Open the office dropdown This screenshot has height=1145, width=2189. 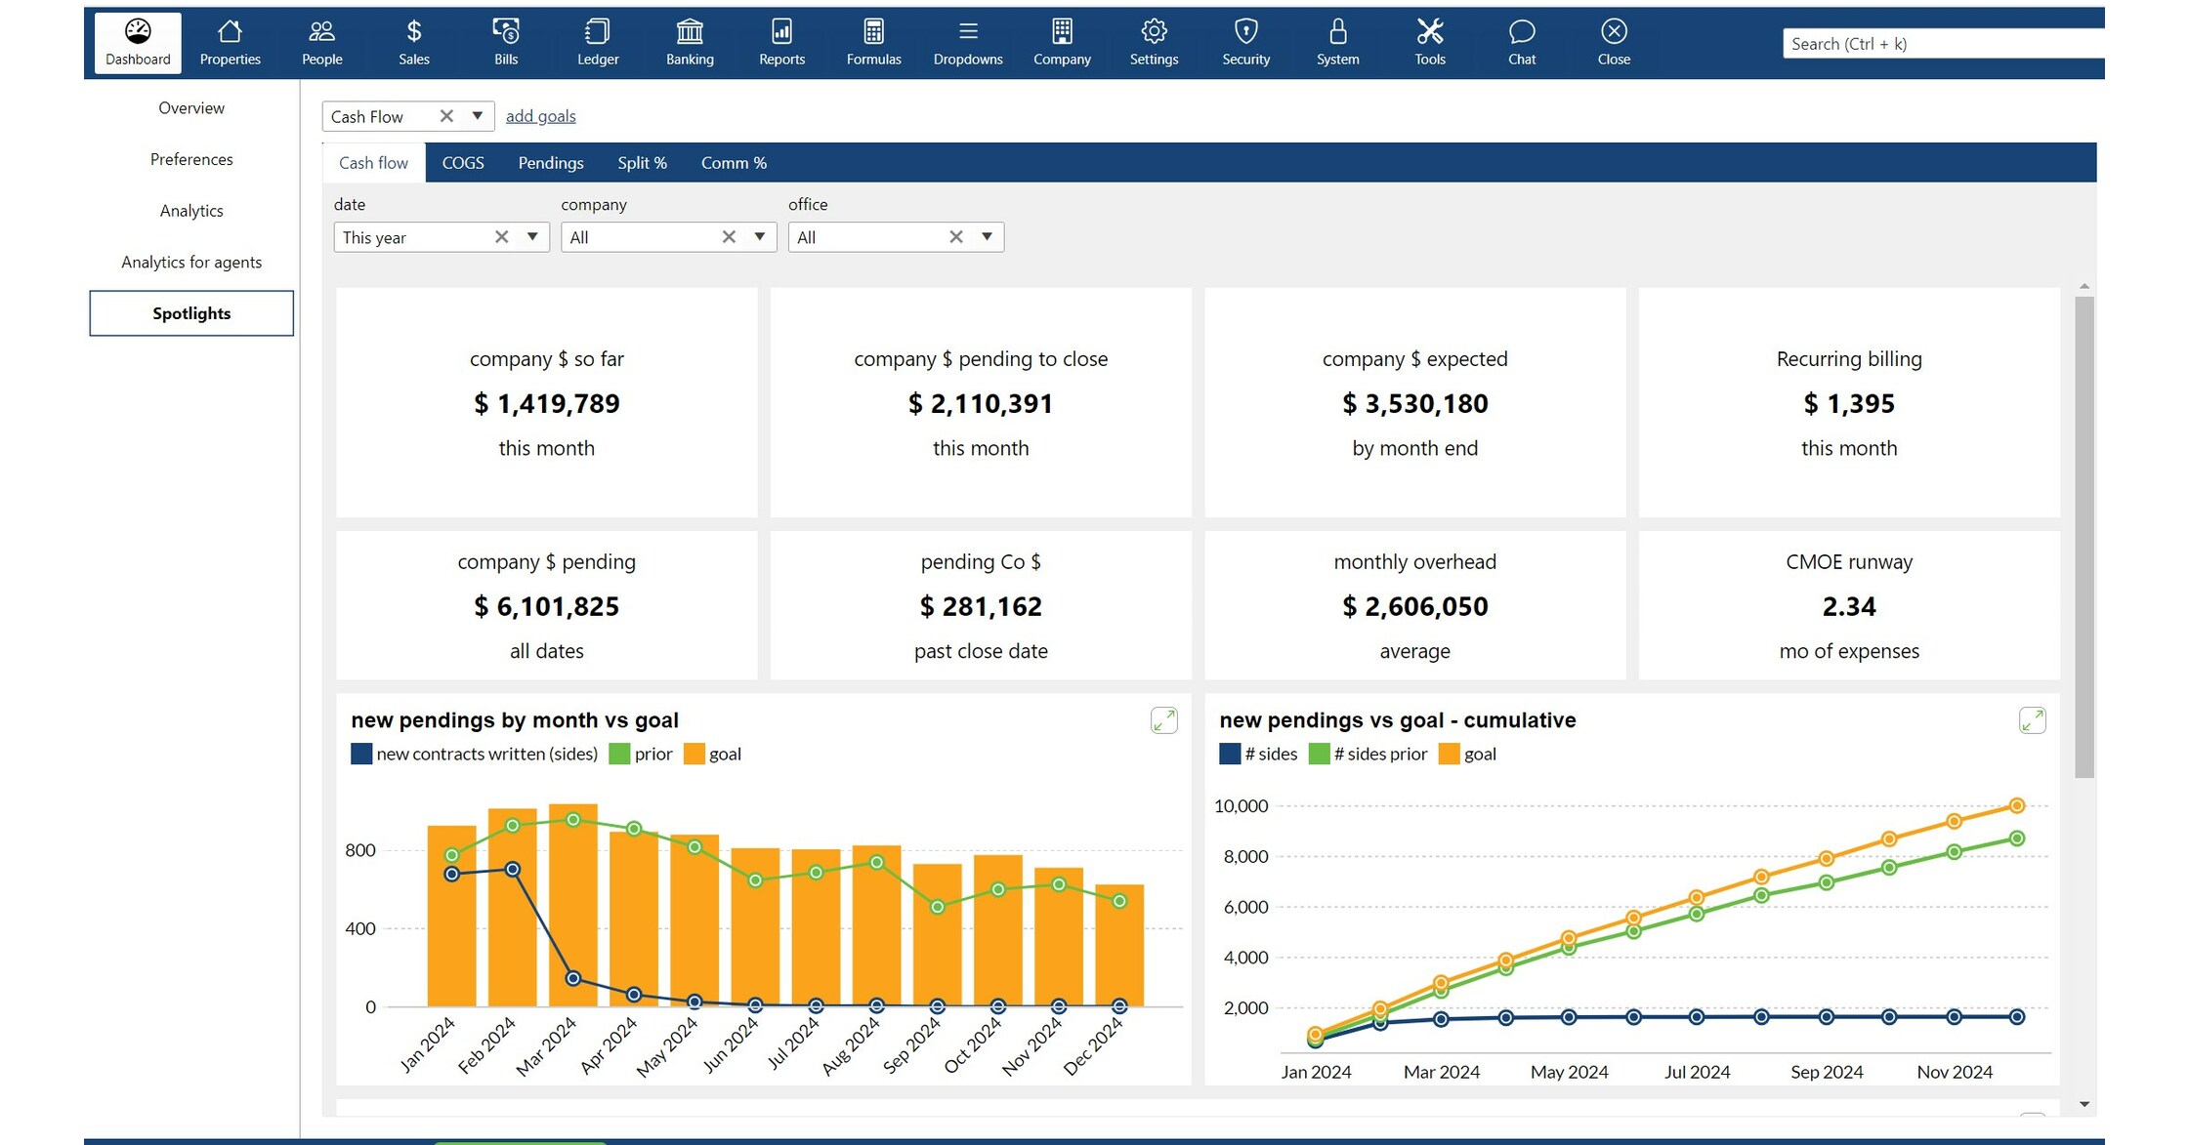(988, 236)
